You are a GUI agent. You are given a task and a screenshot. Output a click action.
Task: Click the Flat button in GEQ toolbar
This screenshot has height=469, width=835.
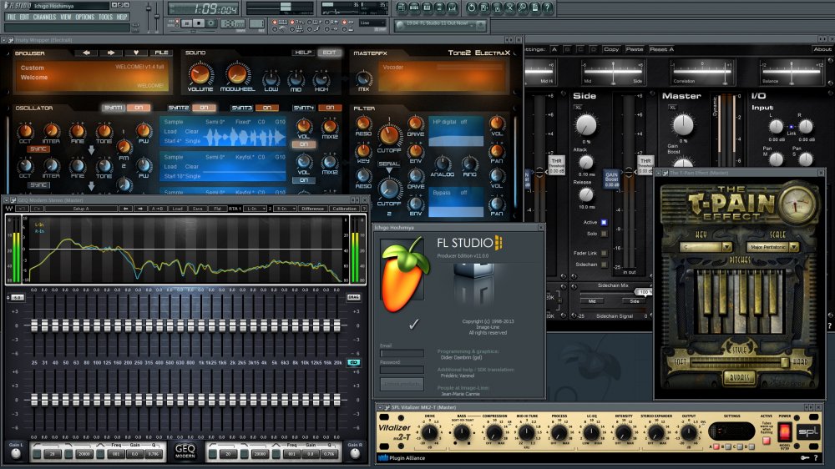click(217, 209)
